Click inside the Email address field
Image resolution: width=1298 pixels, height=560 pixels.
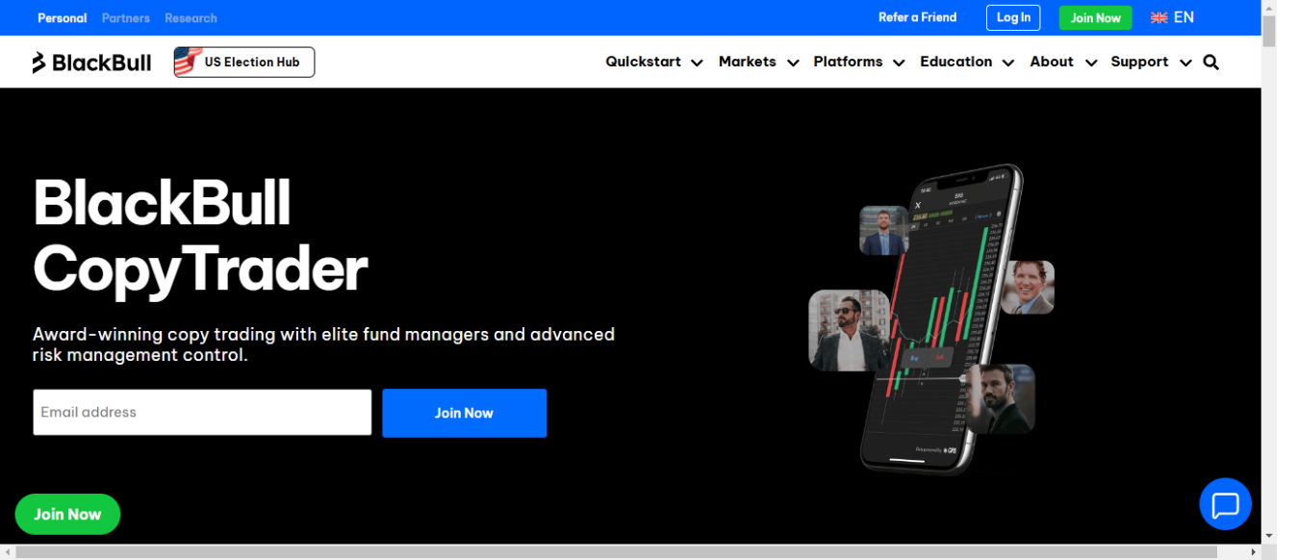pyautogui.click(x=202, y=412)
